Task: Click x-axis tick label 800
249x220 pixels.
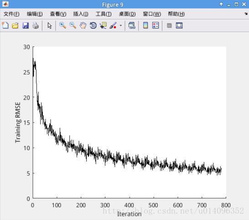Action: [226, 205]
